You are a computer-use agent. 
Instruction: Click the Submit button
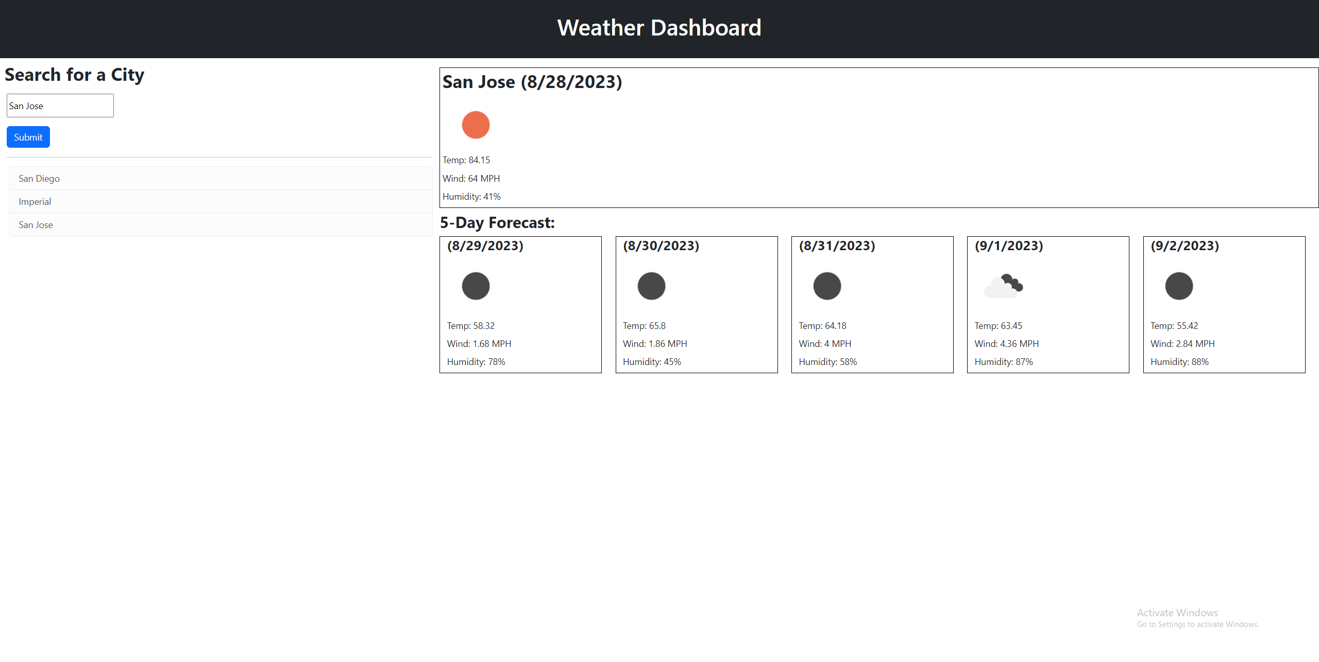click(x=28, y=136)
